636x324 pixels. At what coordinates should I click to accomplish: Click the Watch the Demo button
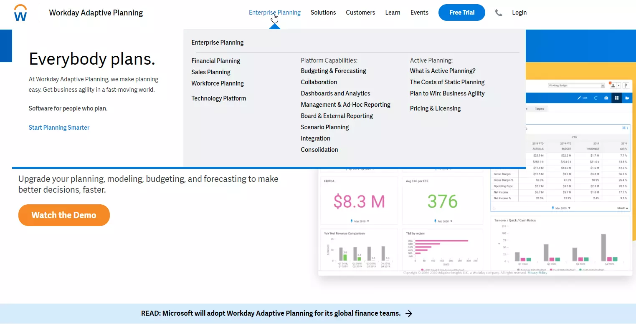tap(64, 215)
